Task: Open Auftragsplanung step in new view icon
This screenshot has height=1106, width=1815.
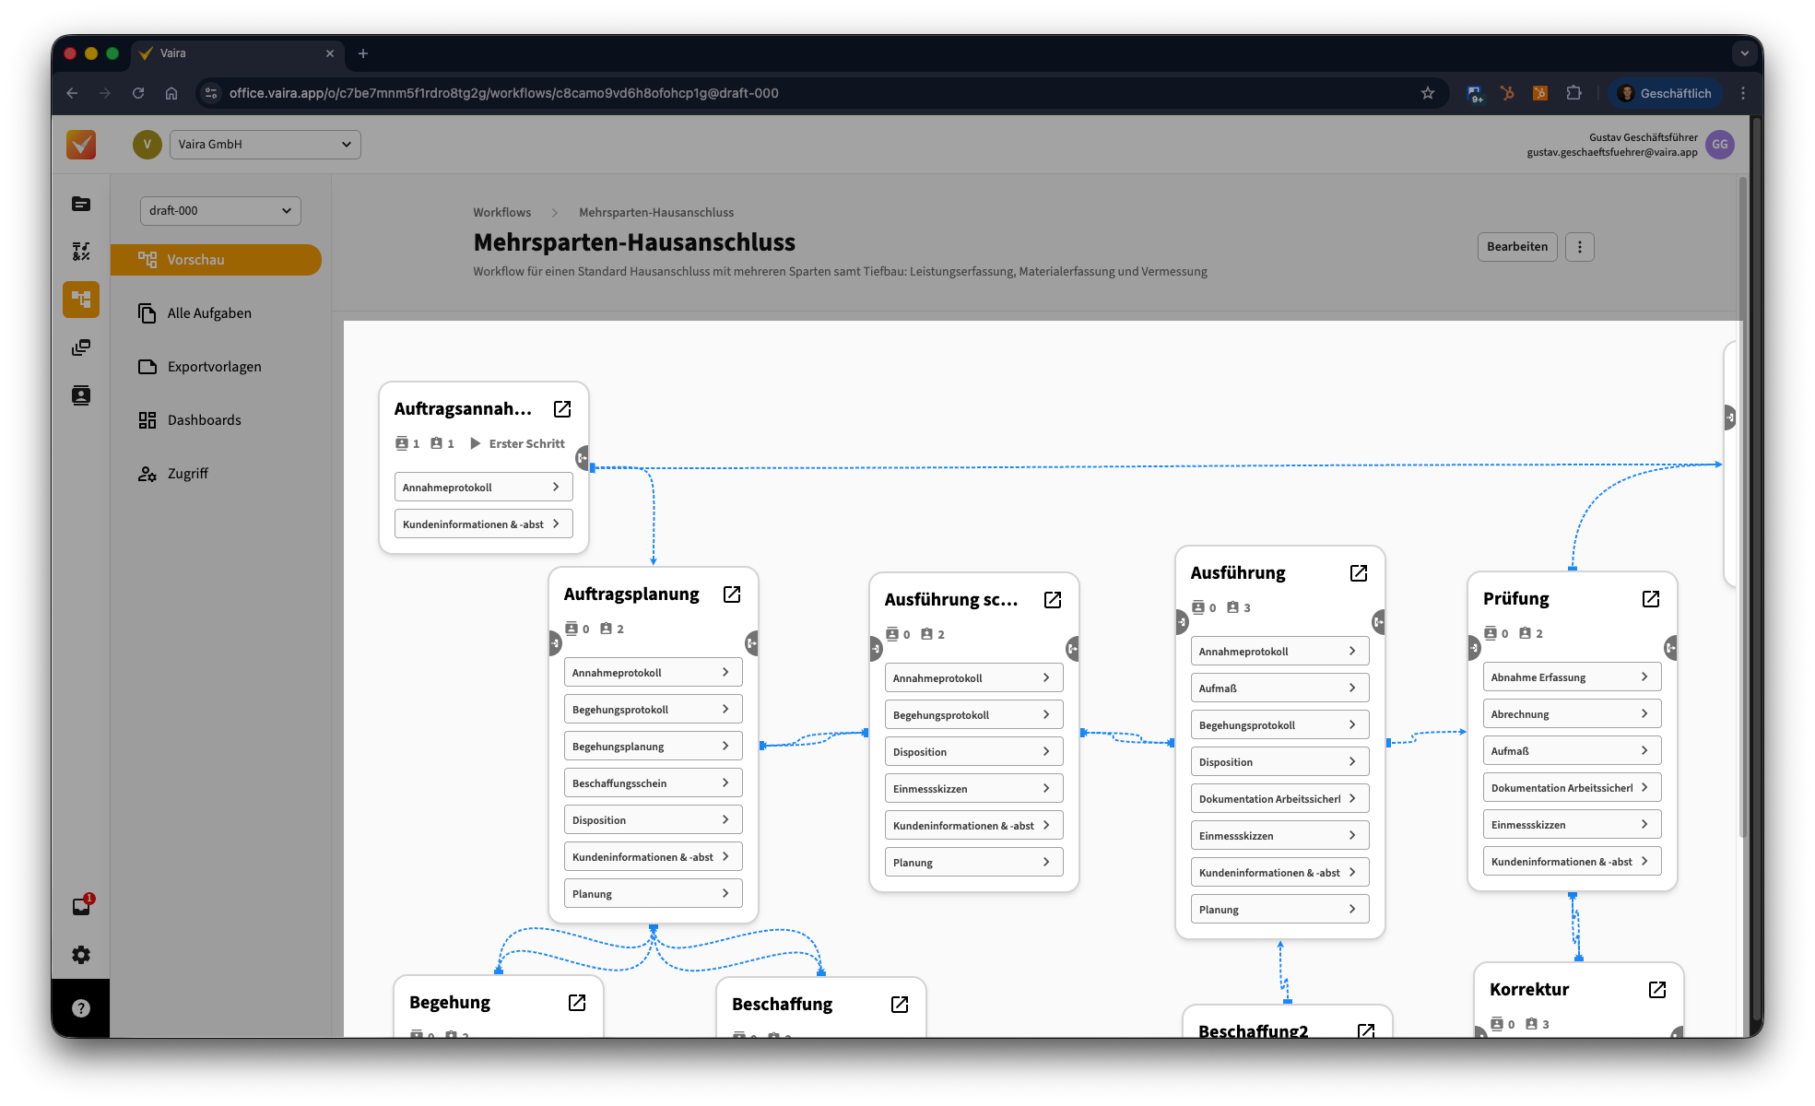Action: pos(732,594)
